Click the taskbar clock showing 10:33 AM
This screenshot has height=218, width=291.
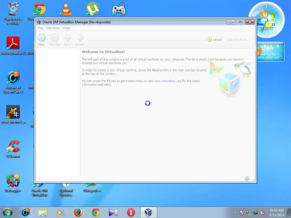276,213
